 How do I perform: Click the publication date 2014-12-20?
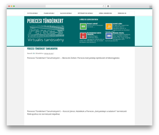(x=49, y=53)
